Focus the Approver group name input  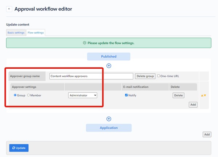click(x=91, y=76)
